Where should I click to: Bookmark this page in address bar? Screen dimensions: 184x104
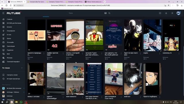point(168,5)
